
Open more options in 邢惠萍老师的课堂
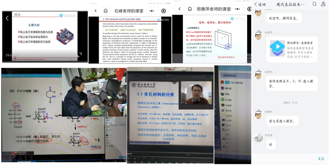(237, 9)
